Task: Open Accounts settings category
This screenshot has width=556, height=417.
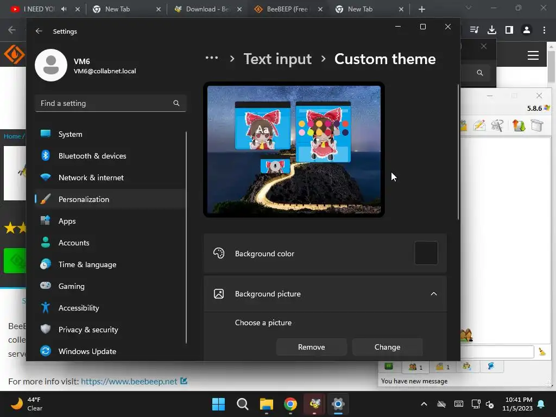Action: [110, 243]
